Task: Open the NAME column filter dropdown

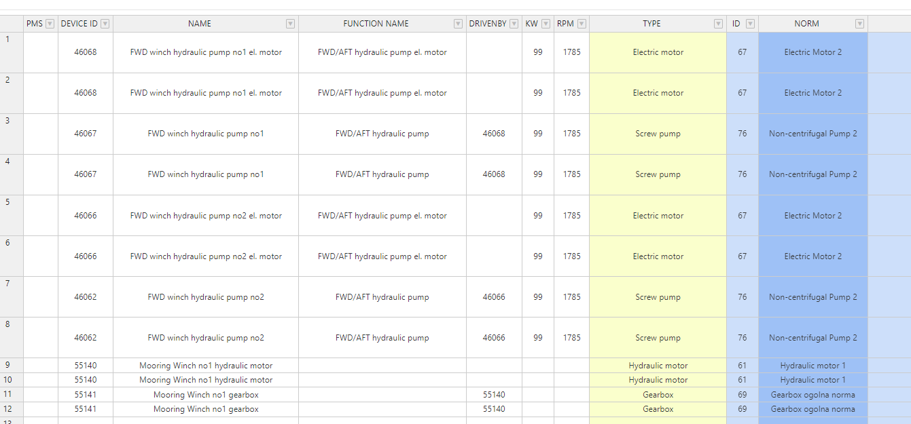Action: pos(290,24)
